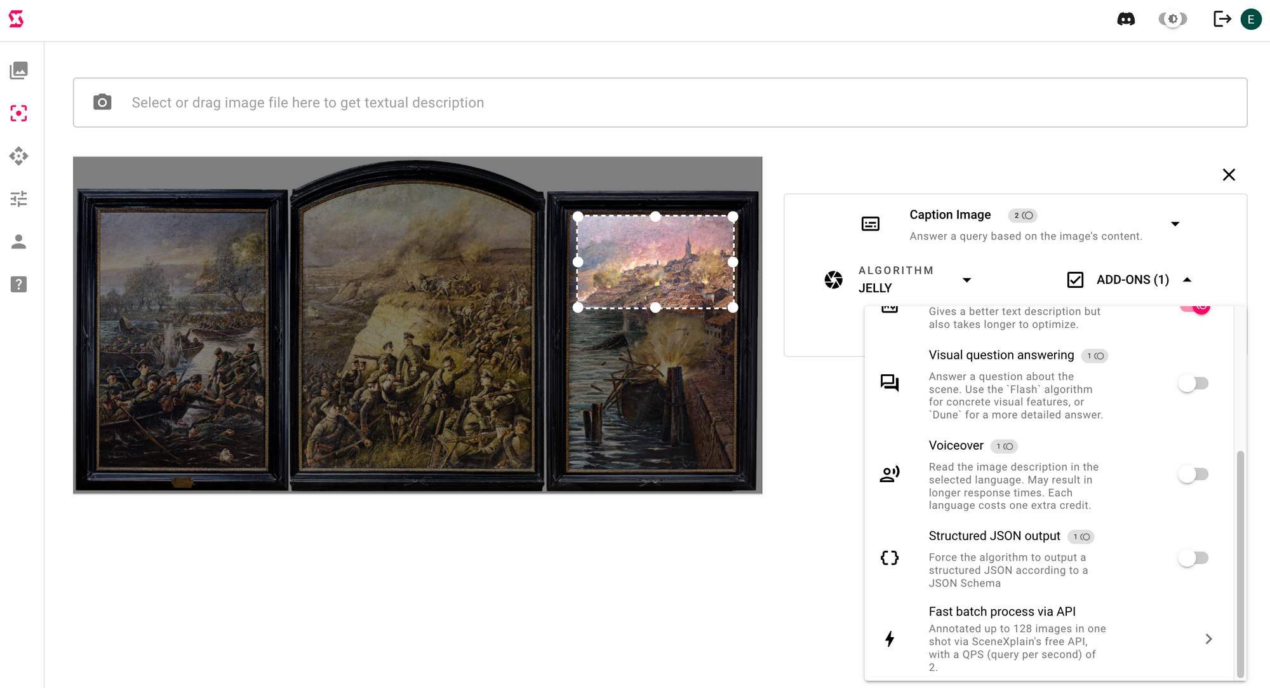The height and width of the screenshot is (688, 1270).
Task: Click the Fast batch process via API title
Action: coord(1002,612)
